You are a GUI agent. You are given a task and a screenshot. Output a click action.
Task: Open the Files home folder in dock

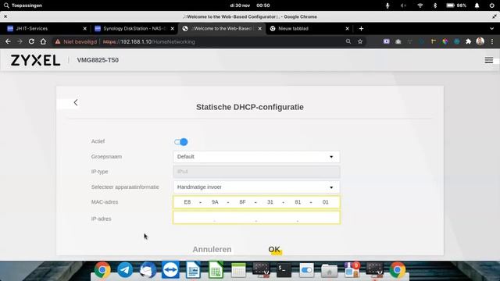[330, 271]
